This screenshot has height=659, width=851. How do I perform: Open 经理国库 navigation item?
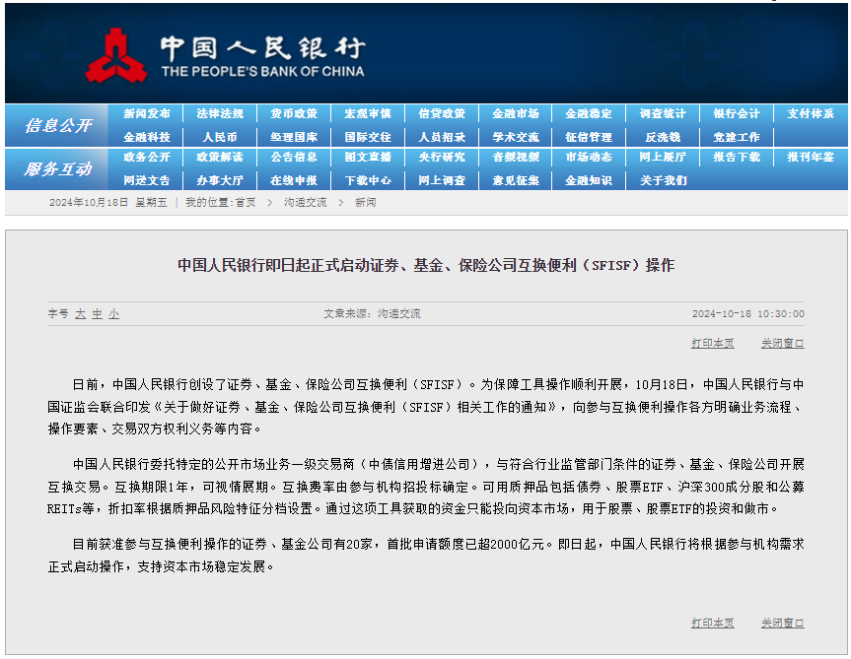[x=294, y=137]
